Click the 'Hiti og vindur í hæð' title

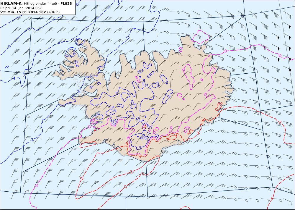[40, 4]
